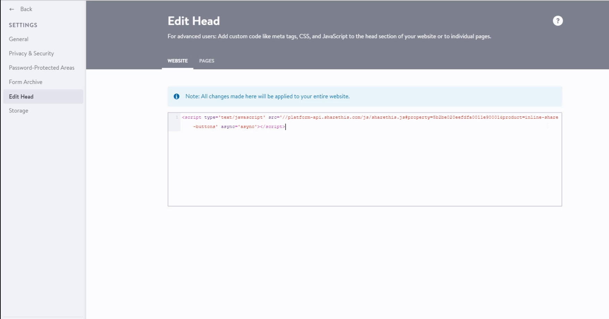Viewport: 609px width, 319px height.
Task: Switch to the PAGES tab
Action: click(x=207, y=61)
